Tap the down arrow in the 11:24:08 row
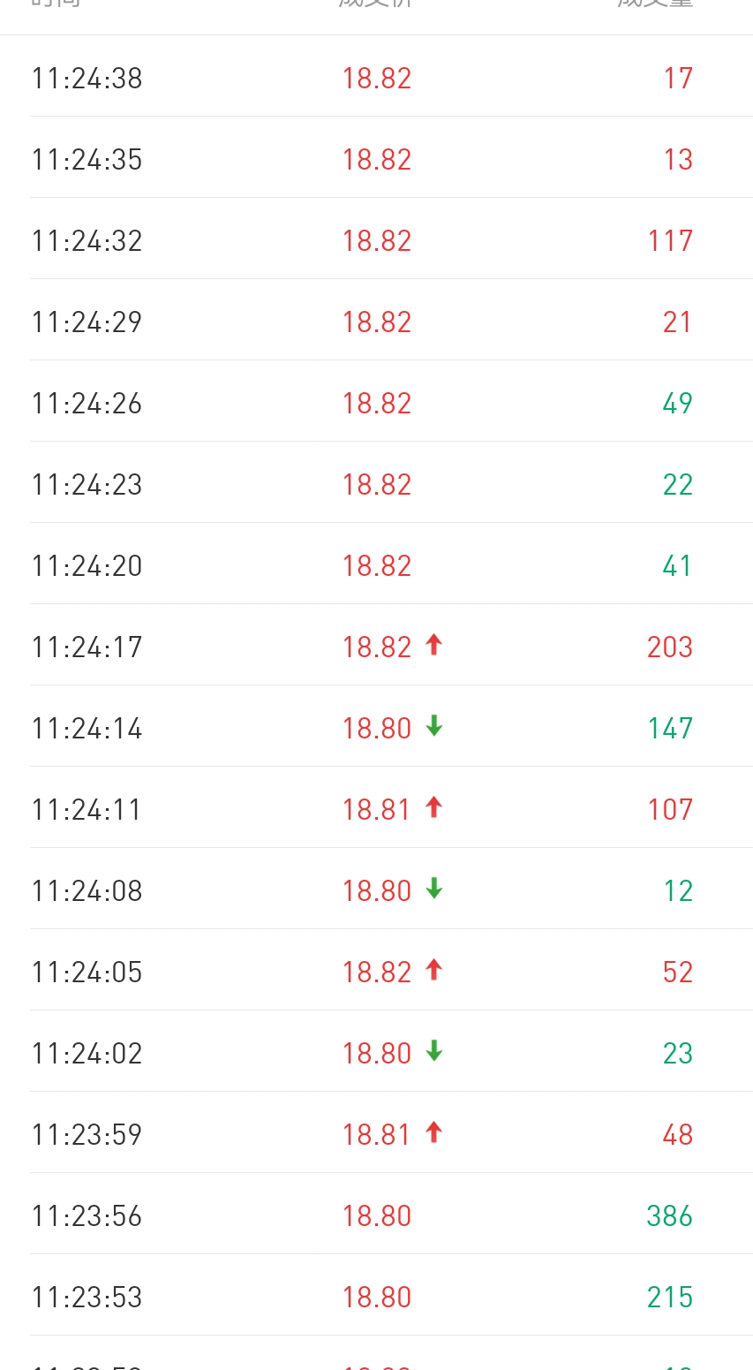This screenshot has height=1370, width=753. (x=433, y=889)
